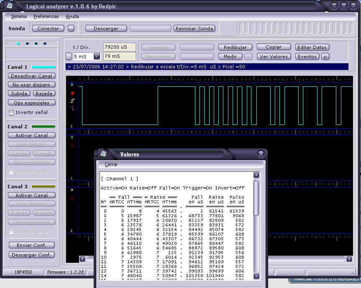Click the progress bar at top right

(x=296, y=28)
